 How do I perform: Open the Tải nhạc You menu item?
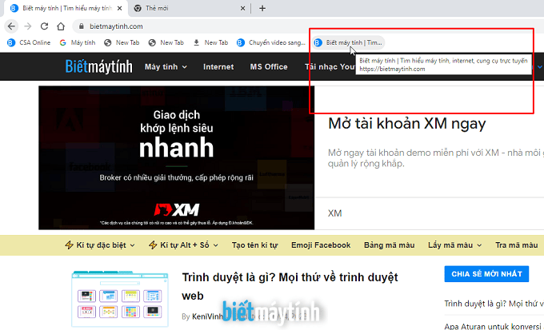(x=330, y=67)
